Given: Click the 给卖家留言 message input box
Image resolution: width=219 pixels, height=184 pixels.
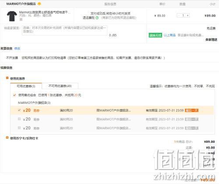Looking at the screenshot, I should [x=65, y=30].
